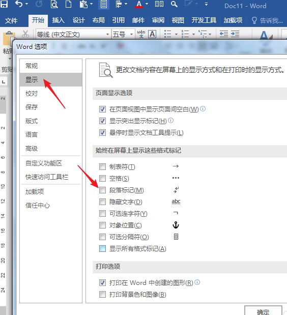Expand the font name dropdown arrow
The image size is (287, 315).
(108, 35)
